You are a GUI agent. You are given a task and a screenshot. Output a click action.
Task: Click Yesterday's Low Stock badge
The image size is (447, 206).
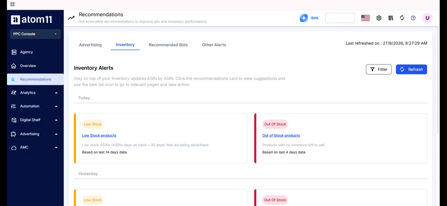(x=93, y=200)
